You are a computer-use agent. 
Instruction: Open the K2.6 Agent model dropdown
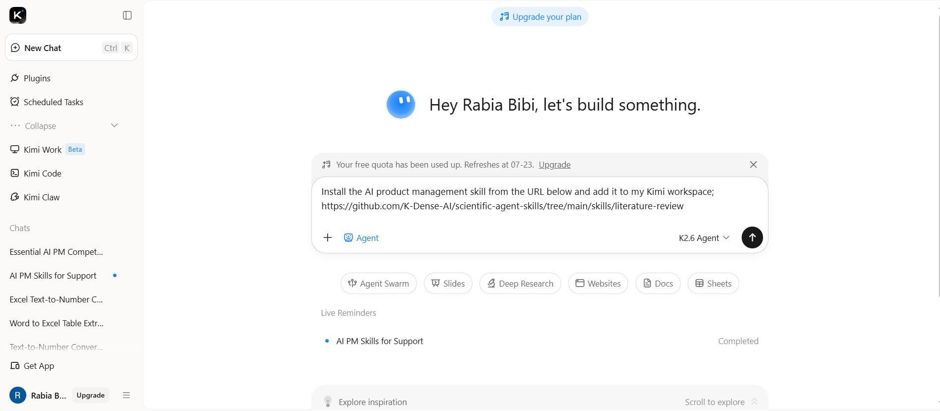(x=704, y=238)
